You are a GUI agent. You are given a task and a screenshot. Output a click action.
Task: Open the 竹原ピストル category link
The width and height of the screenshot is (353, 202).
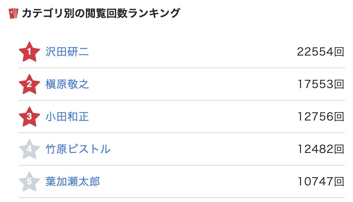pyautogui.click(x=78, y=149)
